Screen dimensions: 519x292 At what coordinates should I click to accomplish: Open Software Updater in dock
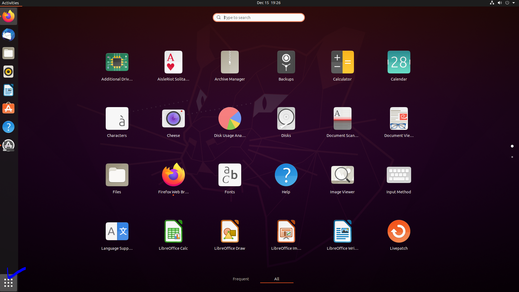[x=8, y=145]
